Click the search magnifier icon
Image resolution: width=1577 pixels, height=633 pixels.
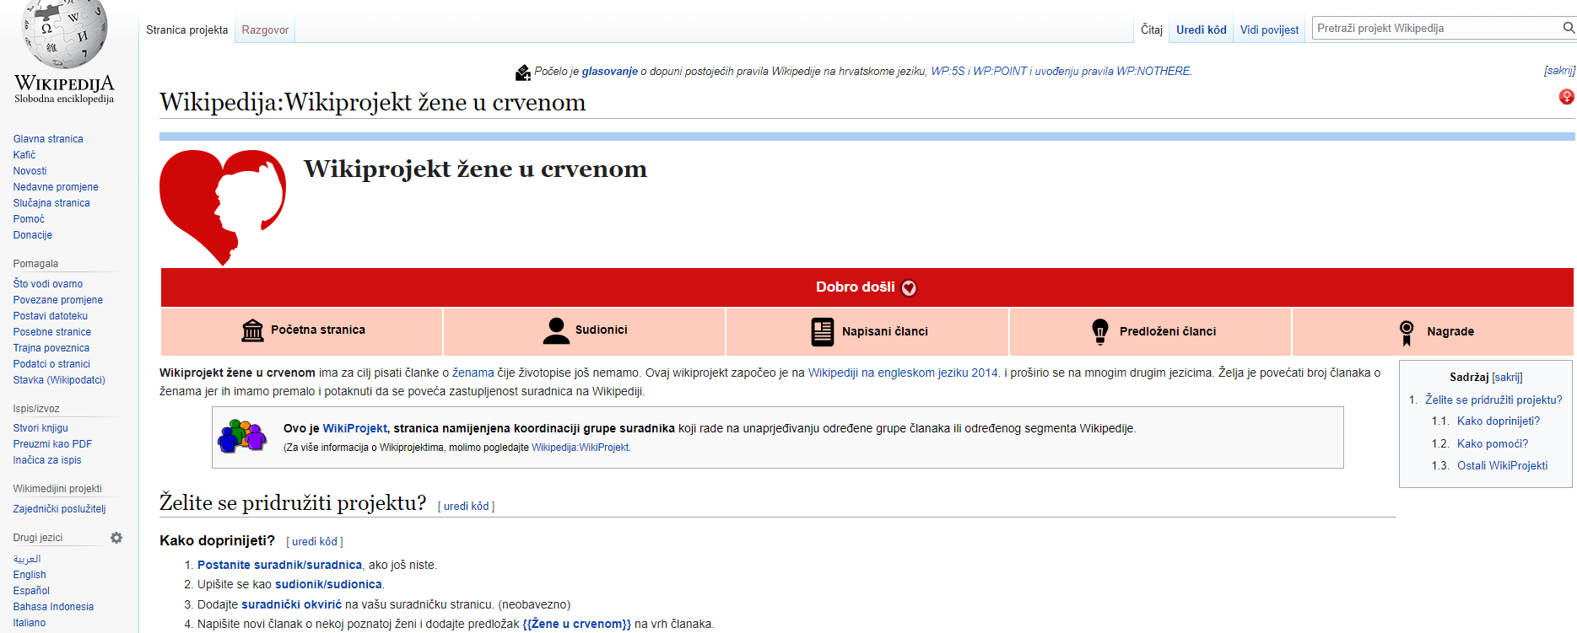point(1569,28)
